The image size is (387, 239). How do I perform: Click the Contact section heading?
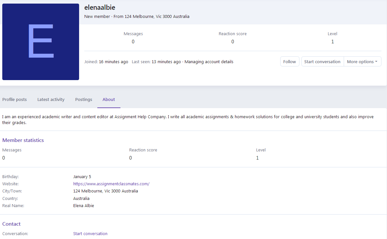[11, 224]
